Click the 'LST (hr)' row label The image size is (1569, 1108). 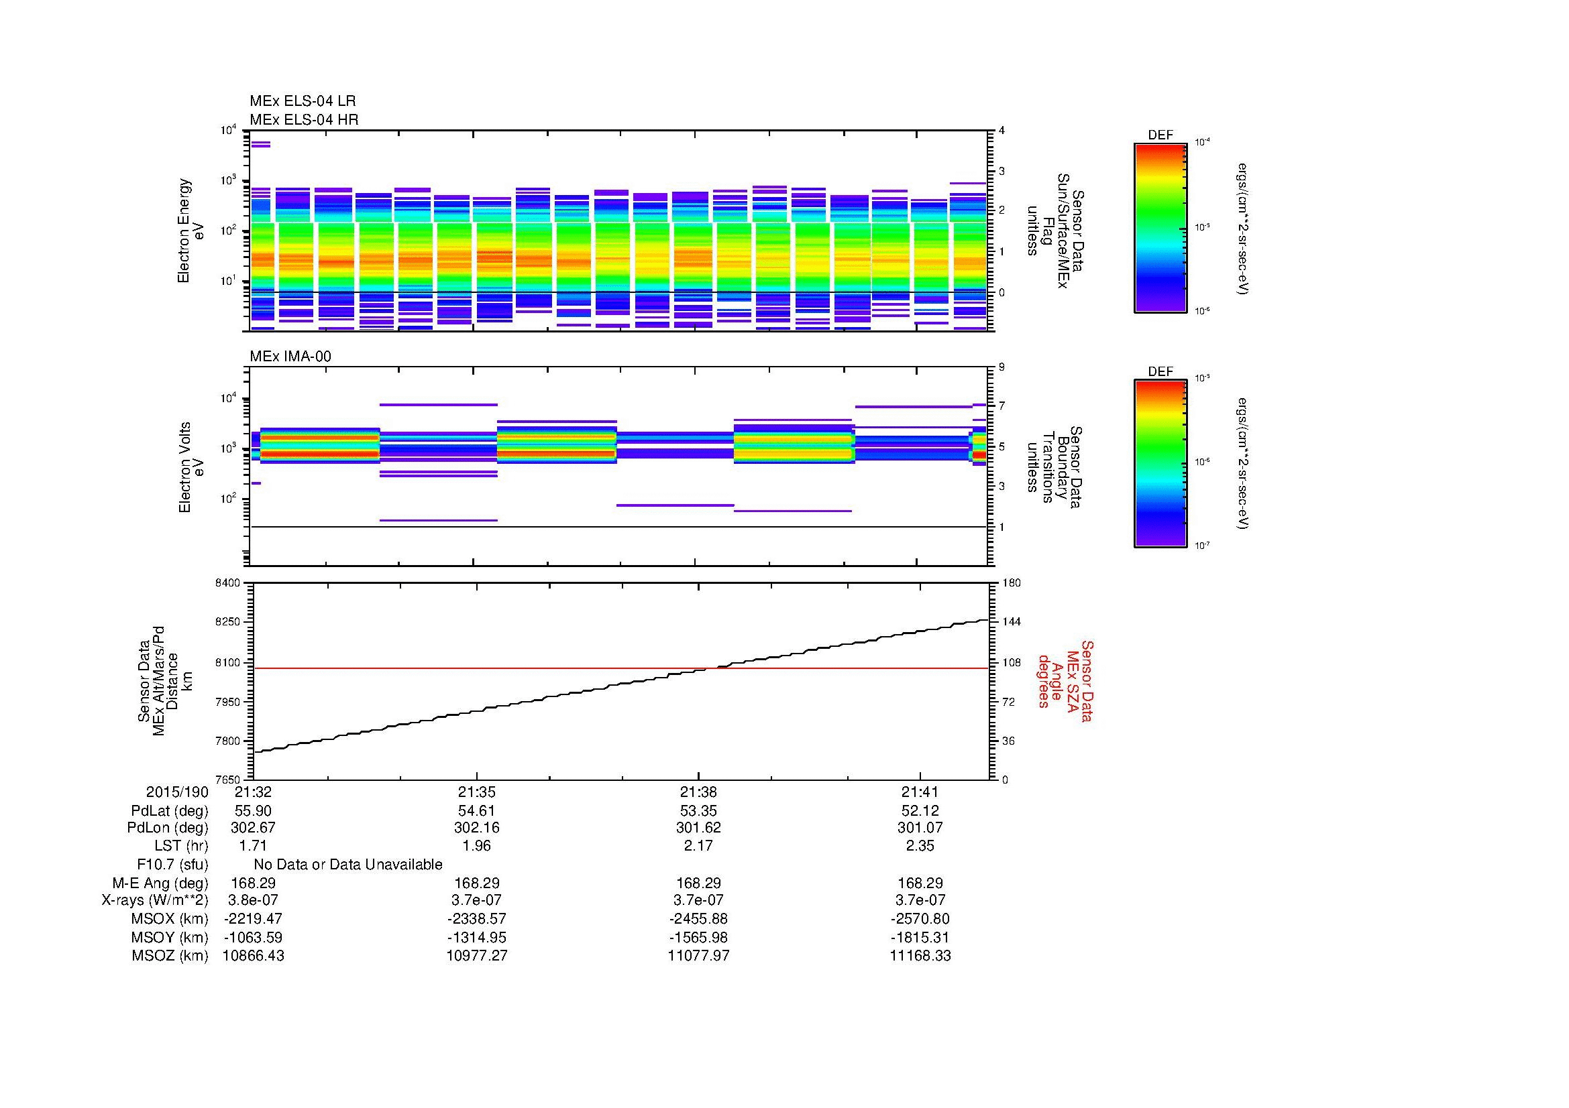point(181,847)
